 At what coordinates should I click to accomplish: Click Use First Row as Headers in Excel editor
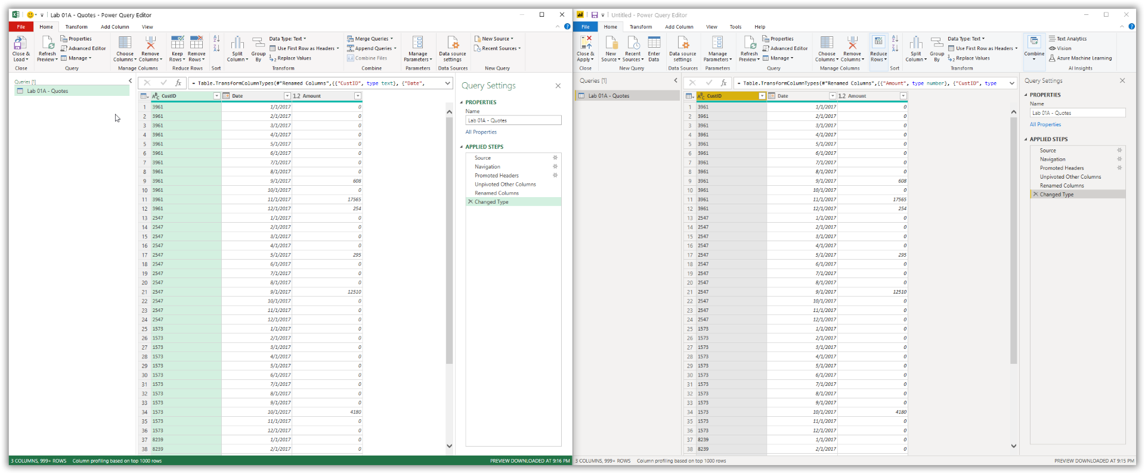304,48
